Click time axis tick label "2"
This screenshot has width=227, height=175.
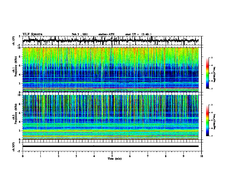(x=58, y=156)
